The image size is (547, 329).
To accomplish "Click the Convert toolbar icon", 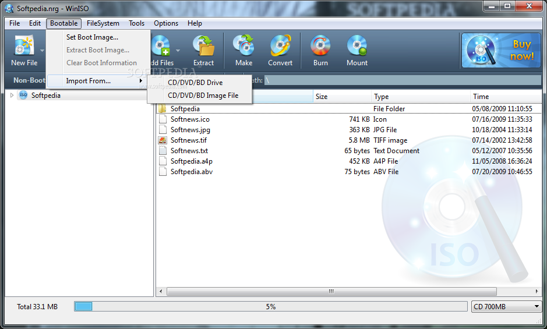I will point(280,45).
